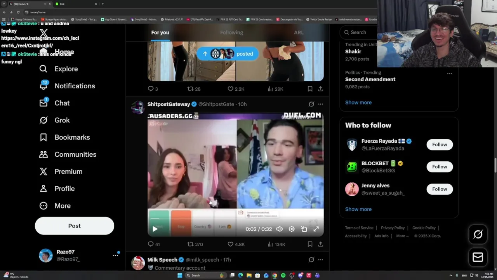Click Grok icon on Milk Speech post
This screenshot has height=280, width=497.
coord(311,260)
